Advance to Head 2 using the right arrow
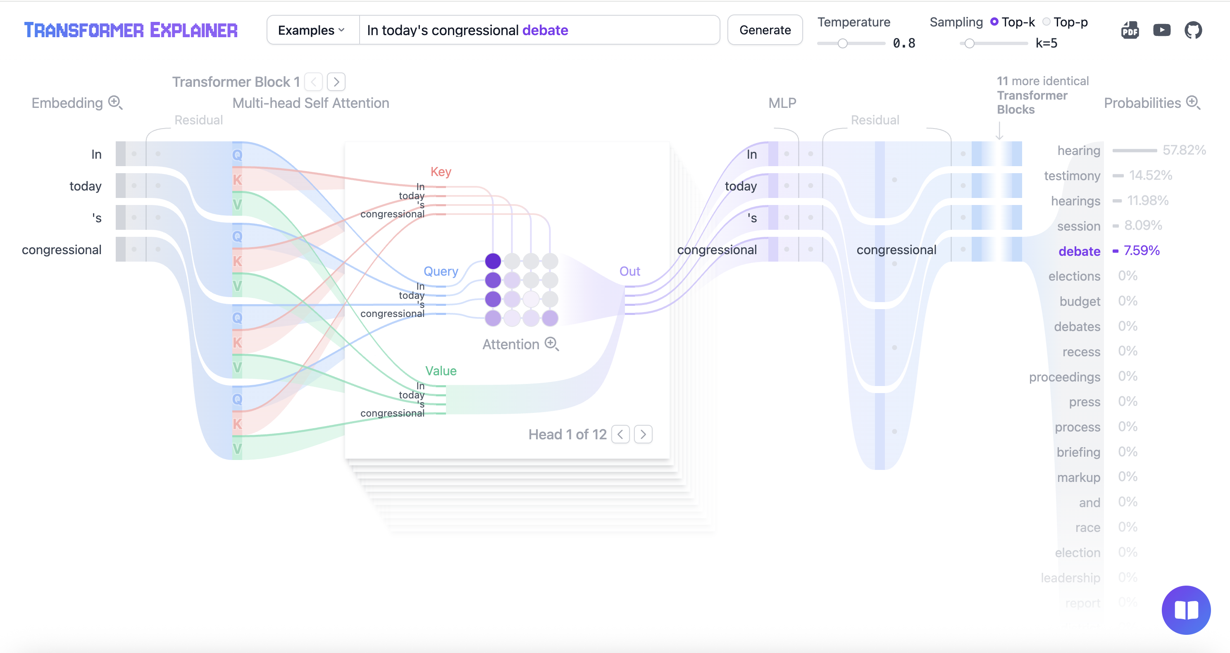 pos(643,434)
